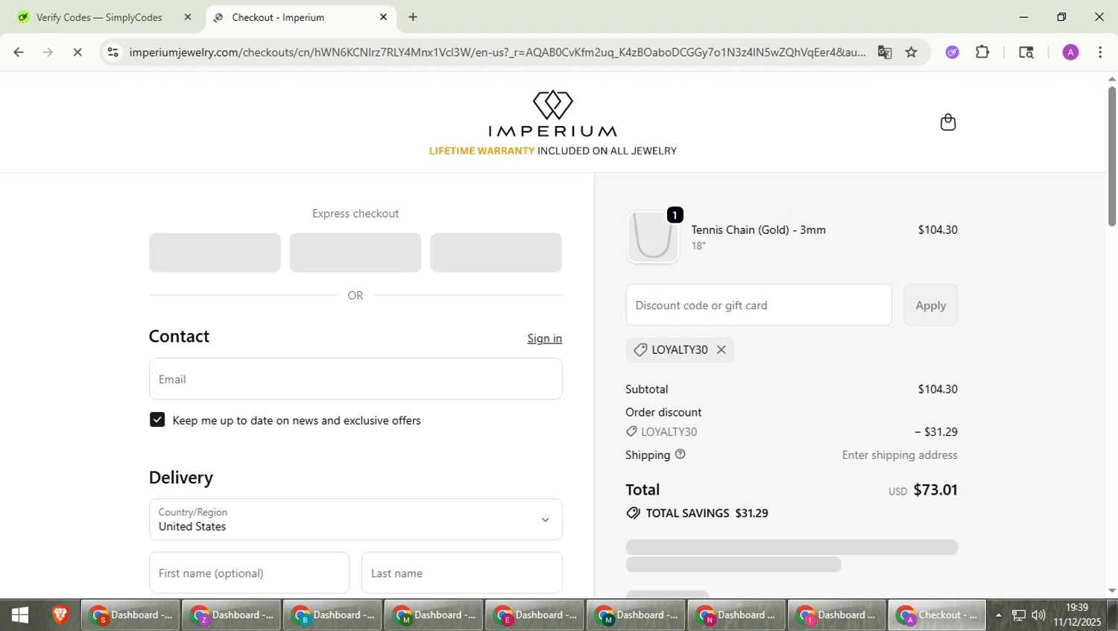Stop loading the page
1118x631 pixels.
point(77,52)
